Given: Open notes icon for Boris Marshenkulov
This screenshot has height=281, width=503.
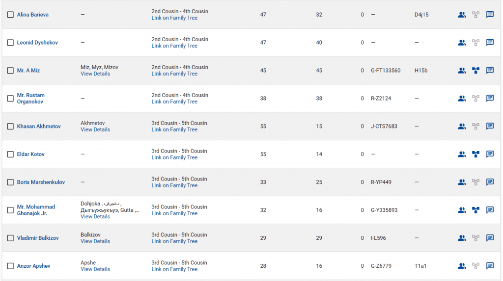Looking at the screenshot, I should pyautogui.click(x=490, y=182).
